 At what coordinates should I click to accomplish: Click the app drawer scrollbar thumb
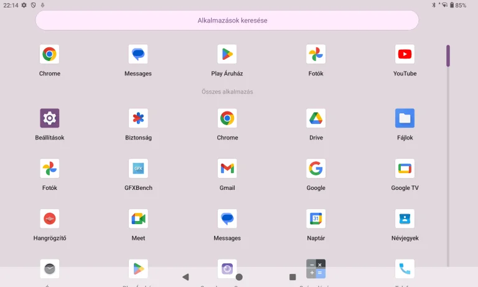pyautogui.click(x=448, y=56)
